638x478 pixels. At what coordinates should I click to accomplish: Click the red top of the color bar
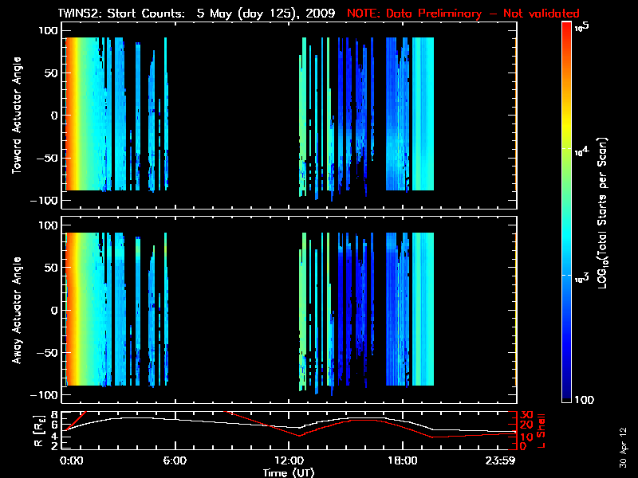[x=566, y=29]
